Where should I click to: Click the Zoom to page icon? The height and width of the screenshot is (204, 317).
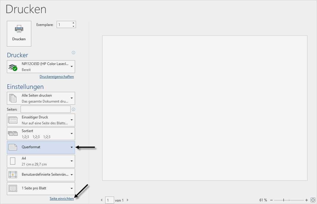(313, 200)
